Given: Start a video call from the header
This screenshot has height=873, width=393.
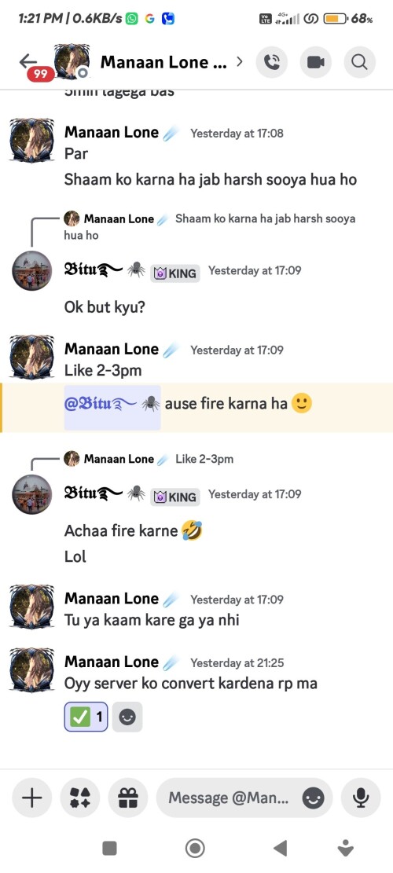Looking at the screenshot, I should (316, 62).
